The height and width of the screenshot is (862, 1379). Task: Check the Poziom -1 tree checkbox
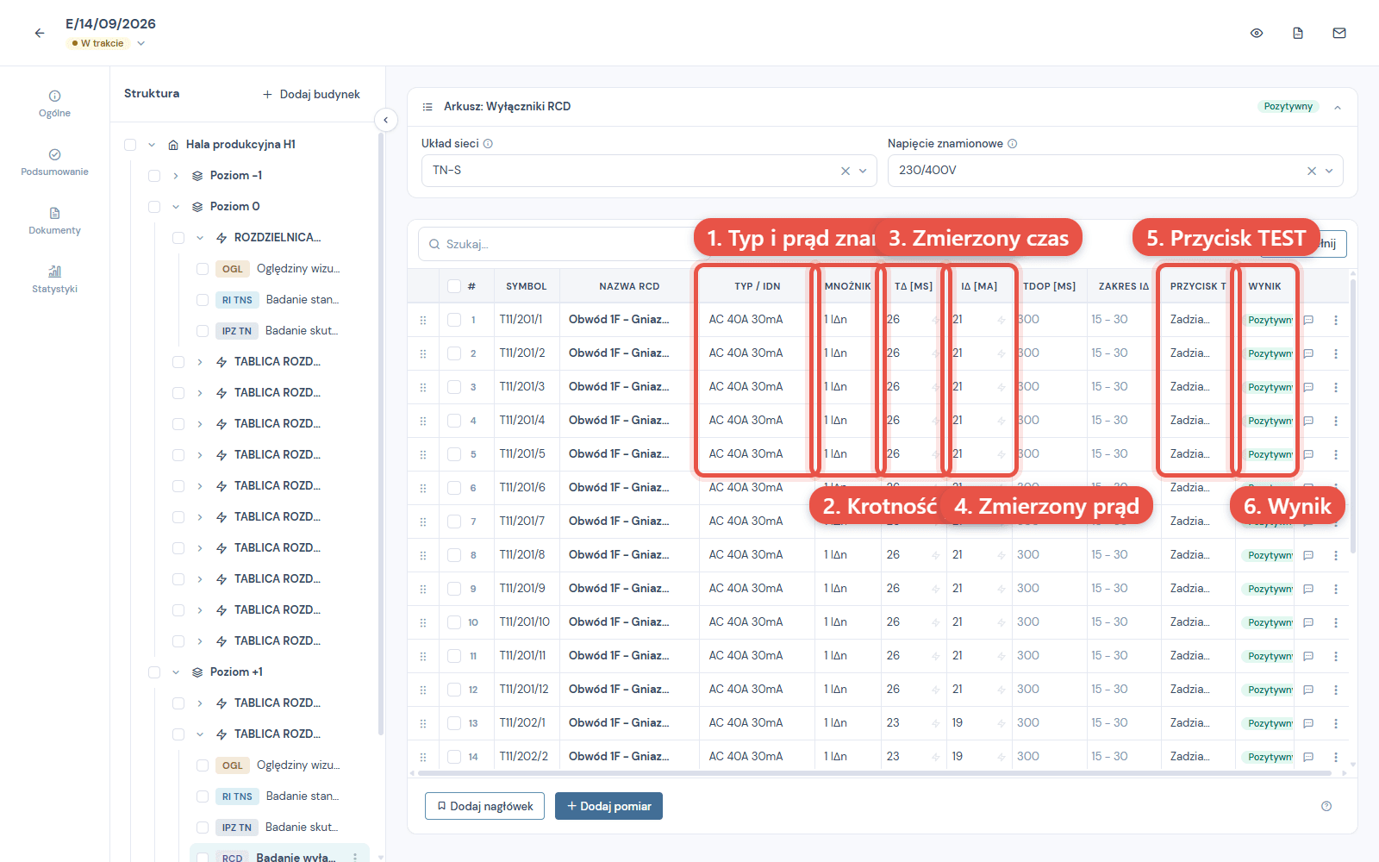[154, 176]
